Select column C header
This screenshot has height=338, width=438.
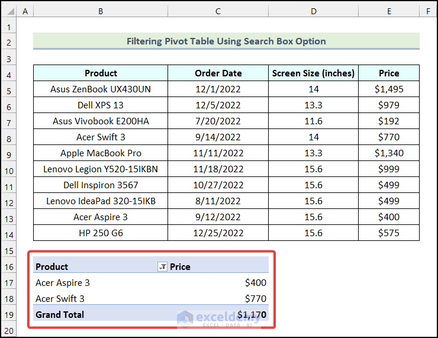218,11
